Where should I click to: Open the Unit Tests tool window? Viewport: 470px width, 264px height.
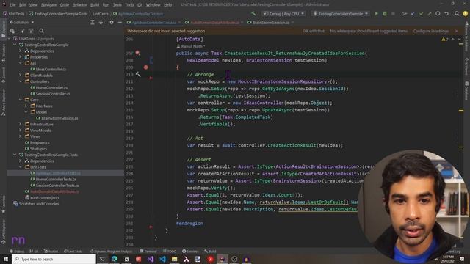73,251
